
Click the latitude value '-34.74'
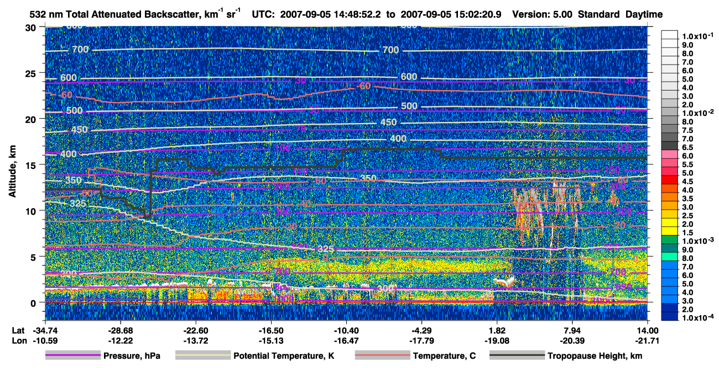point(45,330)
